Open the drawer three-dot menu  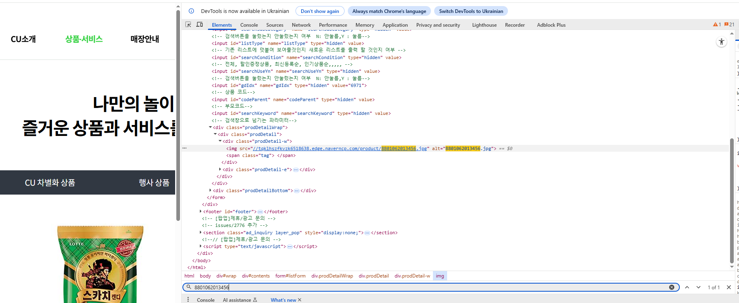tap(188, 300)
